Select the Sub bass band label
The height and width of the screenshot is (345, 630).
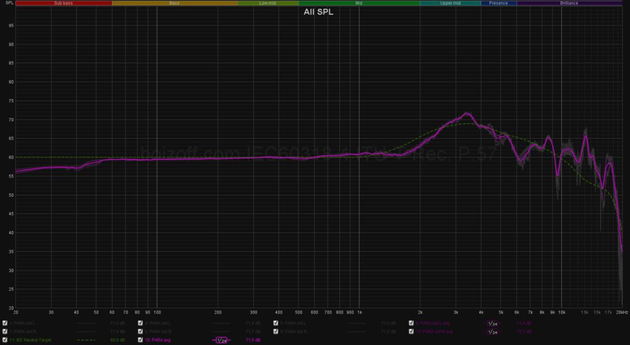tap(63, 3)
